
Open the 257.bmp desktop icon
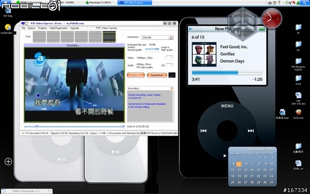point(8,12)
